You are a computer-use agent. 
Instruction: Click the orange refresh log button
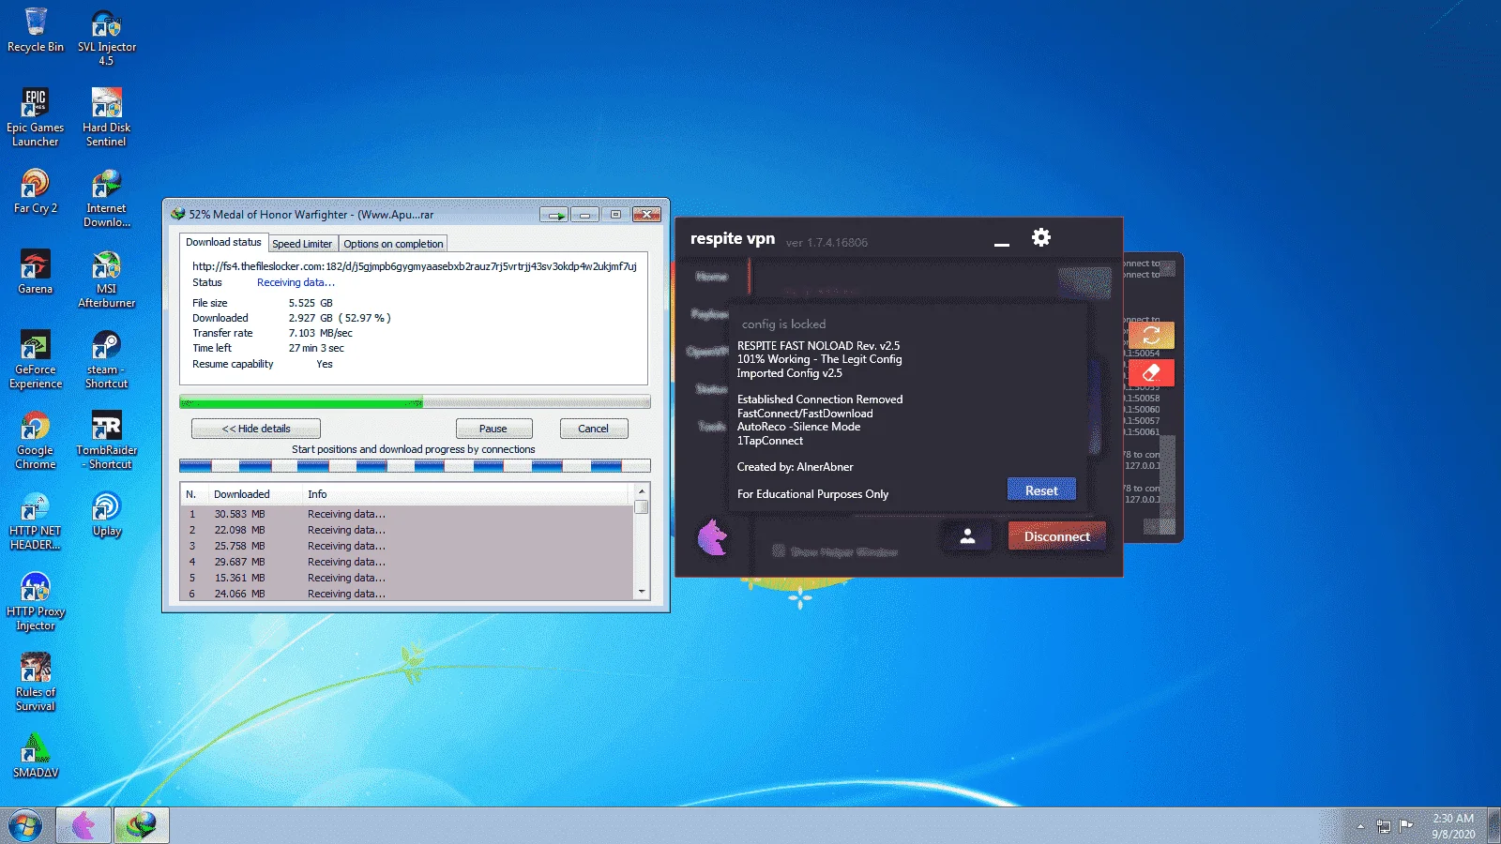click(x=1151, y=335)
